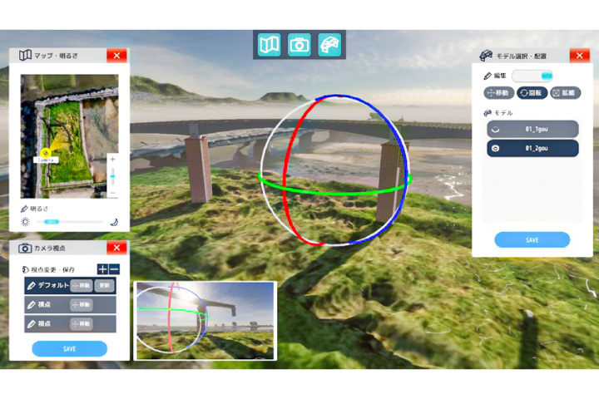Add a new viewpoint with plus icon
Image resolution: width=599 pixels, height=399 pixels.
[x=103, y=269]
